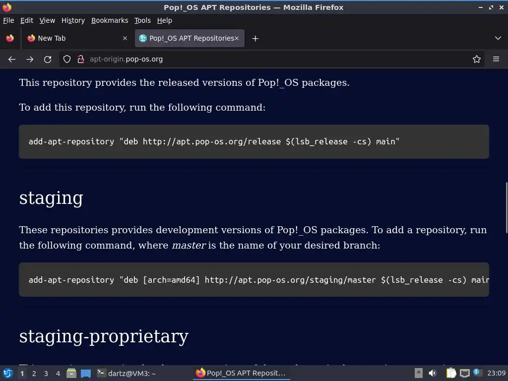
Task: Click the staging heading
Action: tap(51, 198)
